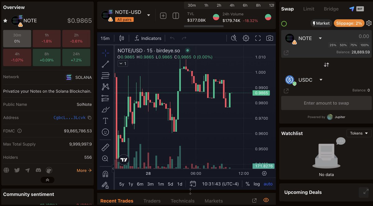This screenshot has height=206, width=373.
Task: Open the NOTE-USD pair dropdown
Action: click(149, 15)
